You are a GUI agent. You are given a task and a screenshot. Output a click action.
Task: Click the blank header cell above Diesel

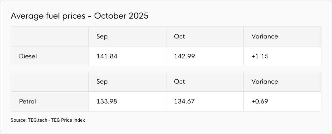[49, 36]
